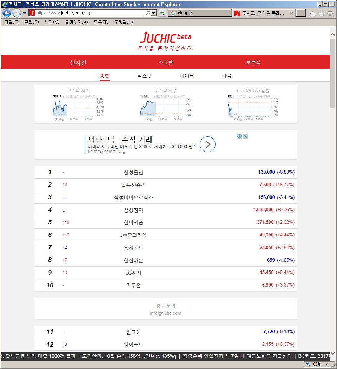Open the 도구(T) menu
Screen dimensions: 337x369
tap(101, 22)
